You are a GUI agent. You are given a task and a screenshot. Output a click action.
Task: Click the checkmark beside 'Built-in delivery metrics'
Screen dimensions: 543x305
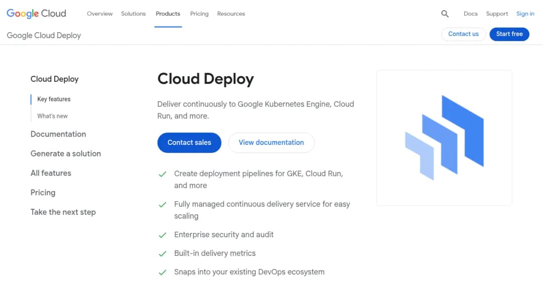point(162,254)
